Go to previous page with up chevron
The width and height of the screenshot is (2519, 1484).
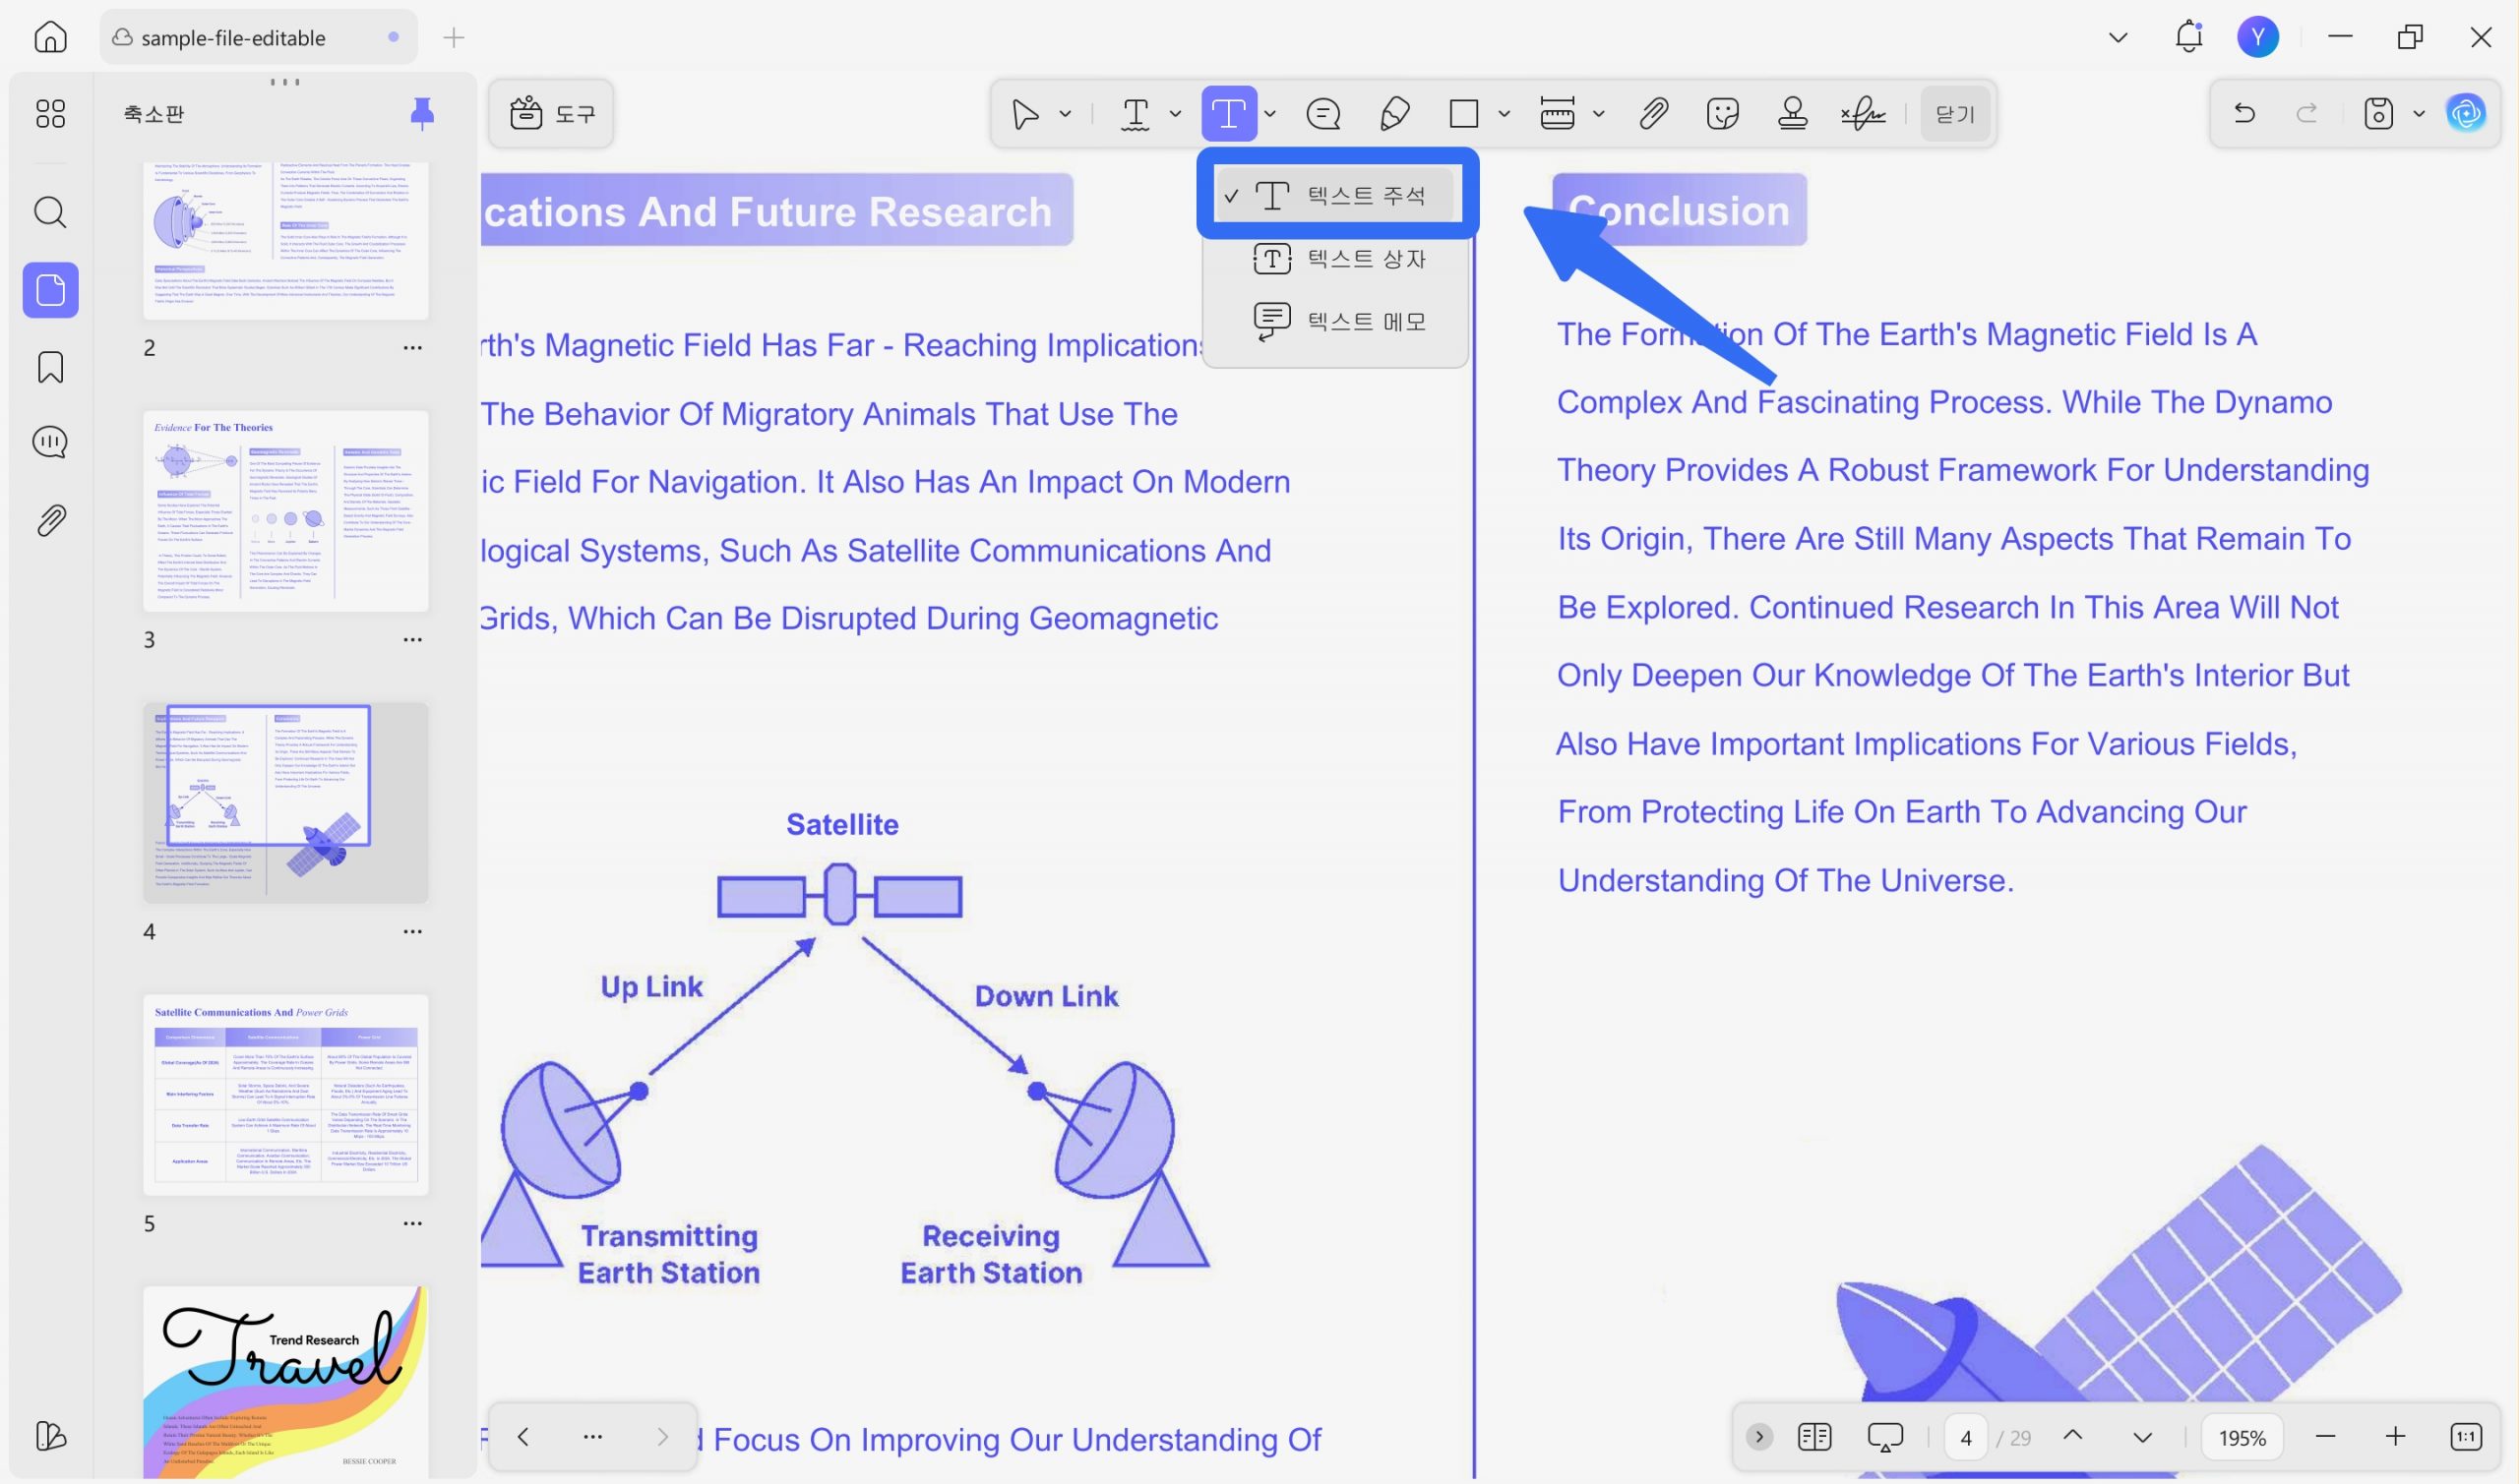coord(2073,1436)
